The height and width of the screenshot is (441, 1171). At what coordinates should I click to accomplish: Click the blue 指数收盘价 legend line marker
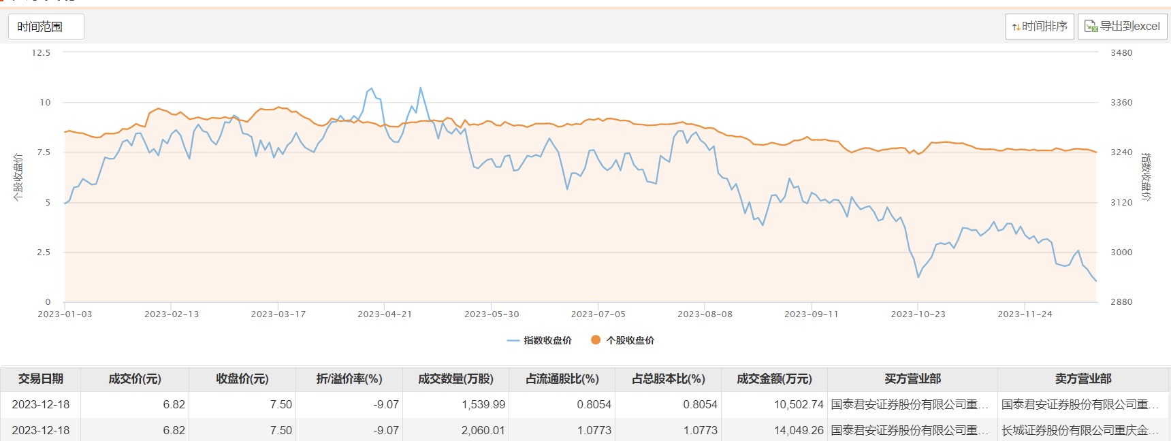[513, 340]
